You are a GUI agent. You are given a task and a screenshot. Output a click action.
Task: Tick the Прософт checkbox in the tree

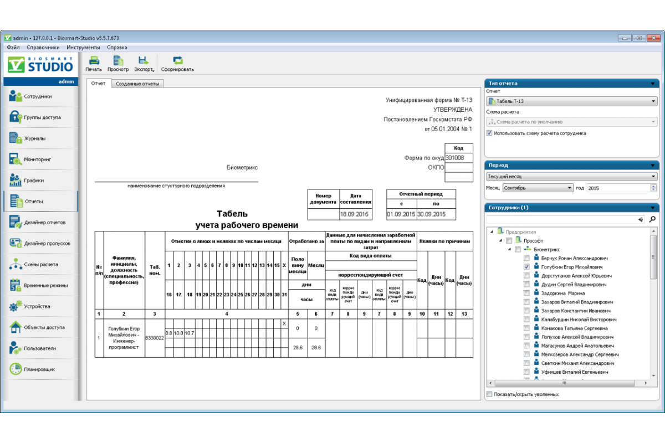pos(509,241)
